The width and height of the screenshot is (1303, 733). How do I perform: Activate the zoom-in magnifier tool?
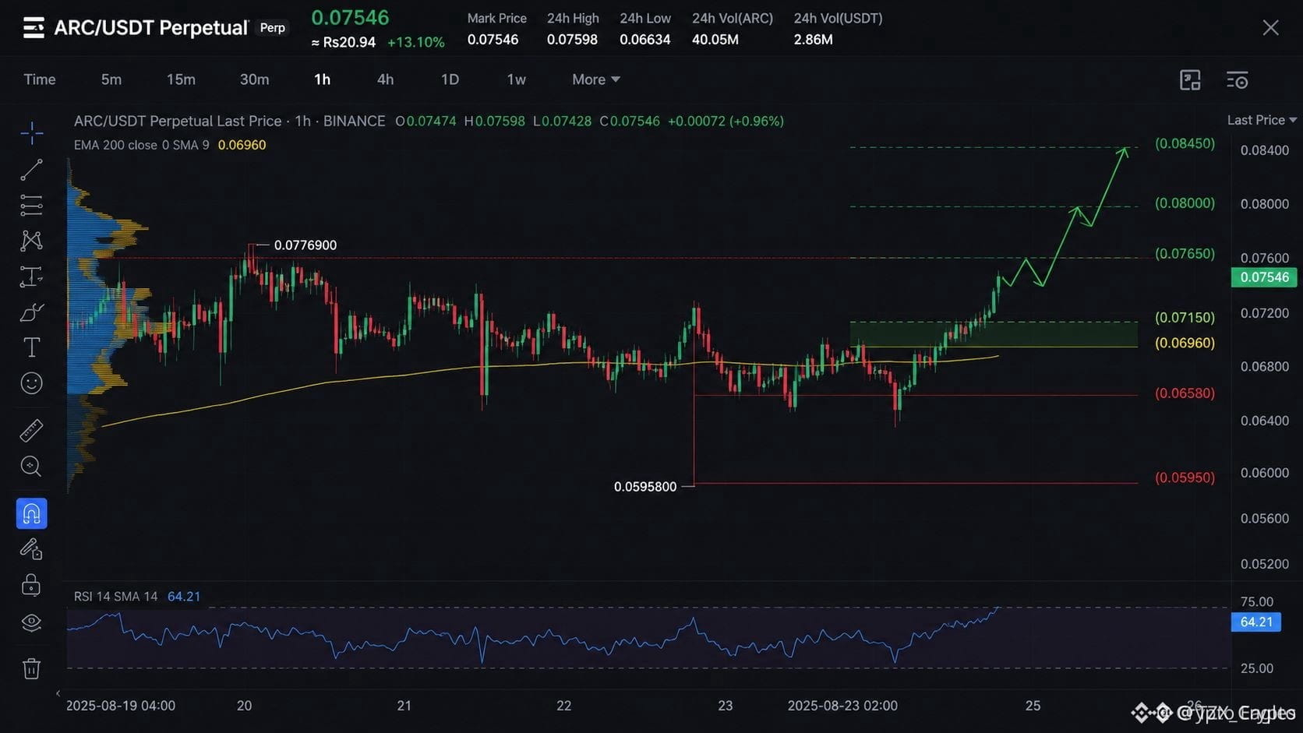32,466
